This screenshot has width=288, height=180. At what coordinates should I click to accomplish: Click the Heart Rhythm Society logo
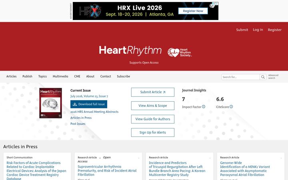coord(180,52)
